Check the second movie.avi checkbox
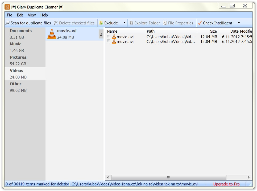 pyautogui.click(x=108, y=41)
